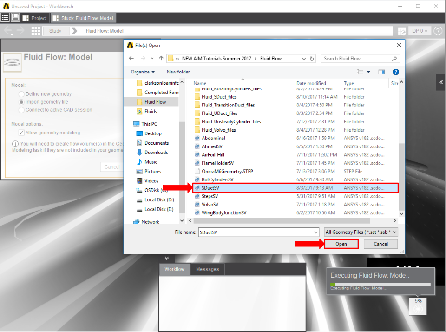This screenshot has width=446, height=332.
Task: Select the SDuctSV file
Action: tap(295, 188)
